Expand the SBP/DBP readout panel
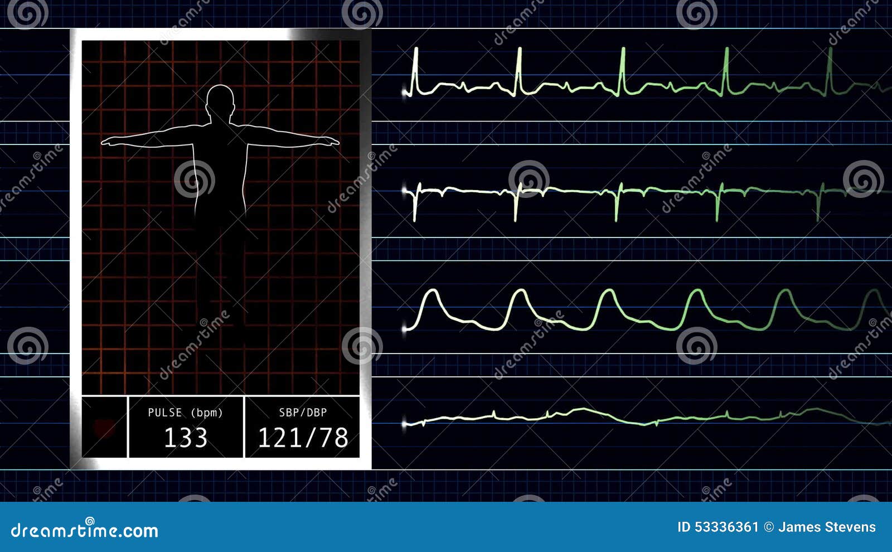Screen dimensions: 892x552 click(304, 426)
